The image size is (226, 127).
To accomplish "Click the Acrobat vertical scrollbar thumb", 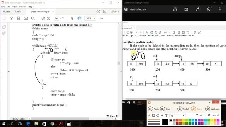I will [x=119, y=63].
